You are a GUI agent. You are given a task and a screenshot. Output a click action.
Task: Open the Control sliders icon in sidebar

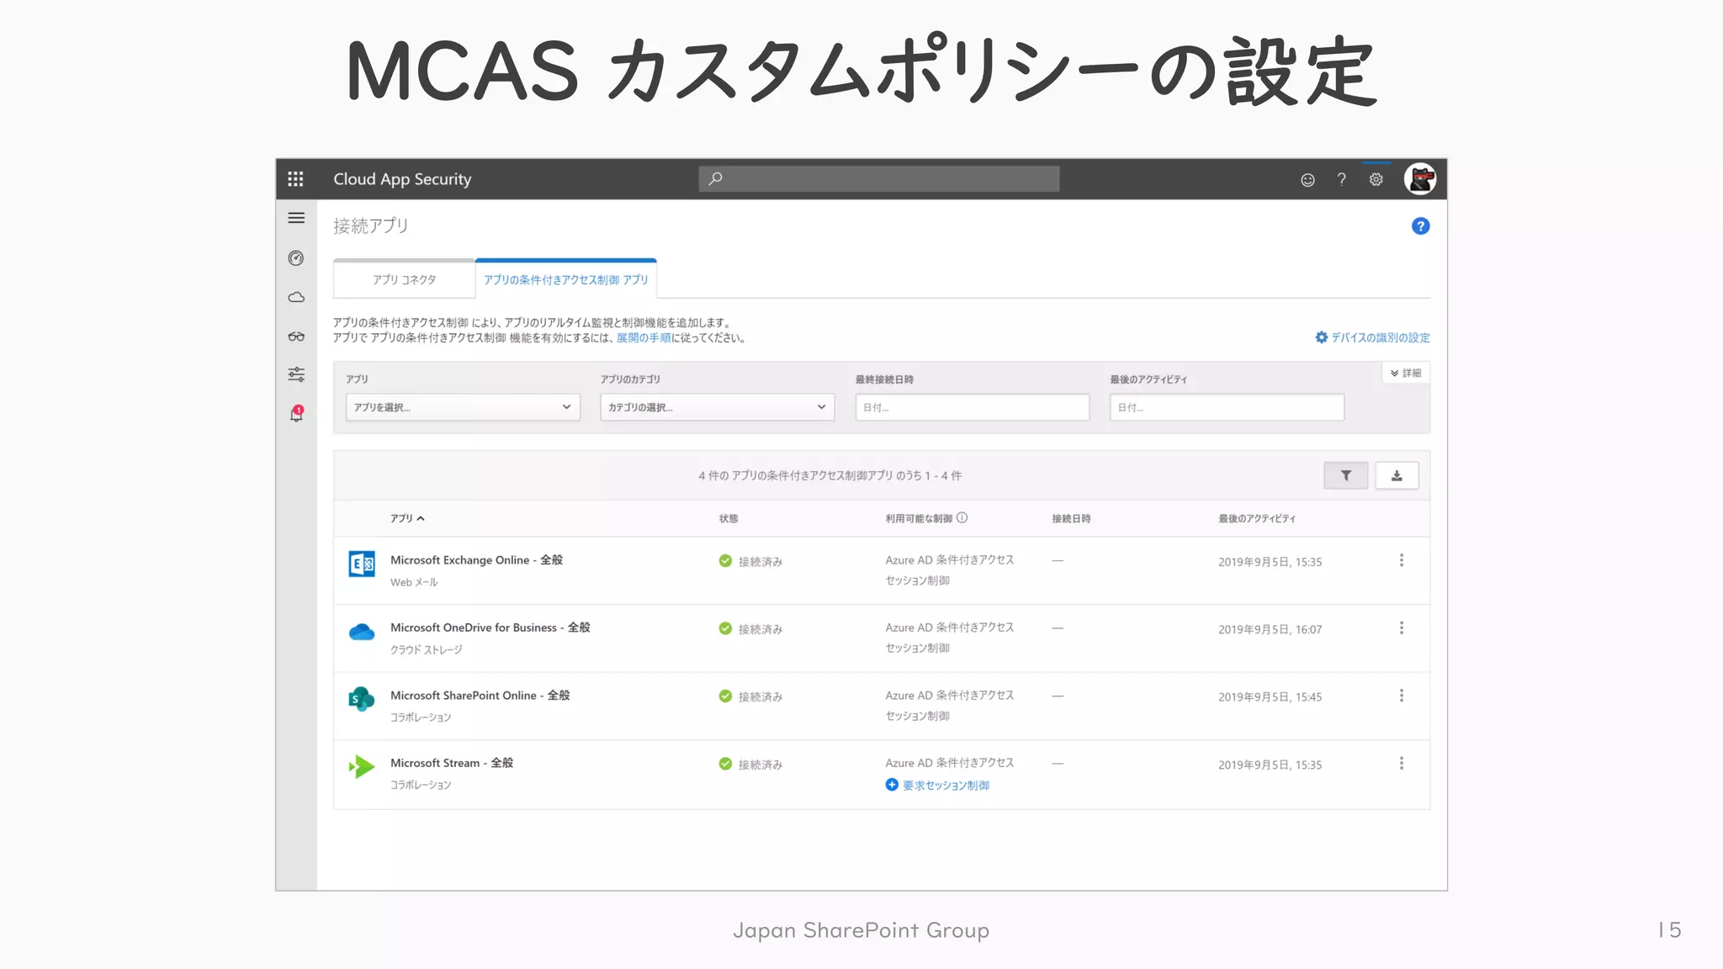click(x=296, y=374)
